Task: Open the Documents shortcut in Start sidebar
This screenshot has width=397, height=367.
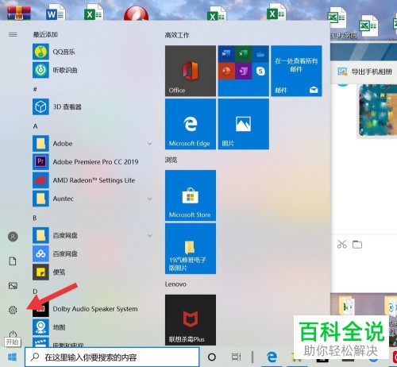Action: click(x=13, y=261)
